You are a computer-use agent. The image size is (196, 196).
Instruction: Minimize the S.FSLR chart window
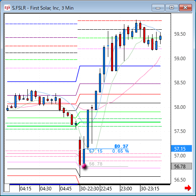[x=158, y=8]
